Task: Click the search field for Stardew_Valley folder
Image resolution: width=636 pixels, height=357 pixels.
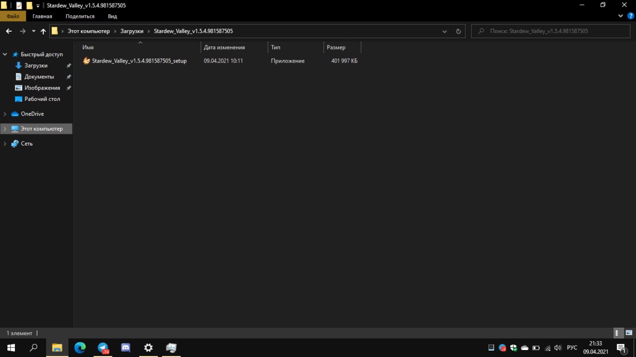Action: tap(552, 31)
